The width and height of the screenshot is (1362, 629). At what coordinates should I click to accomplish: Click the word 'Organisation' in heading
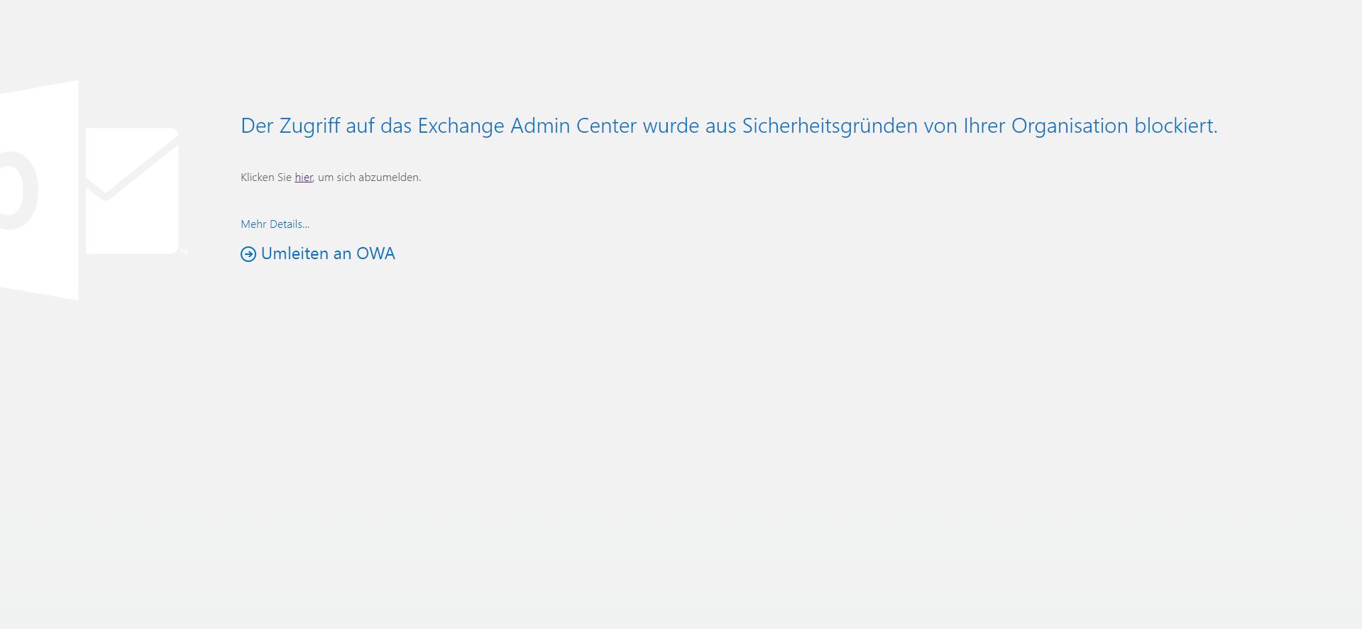(x=1070, y=126)
